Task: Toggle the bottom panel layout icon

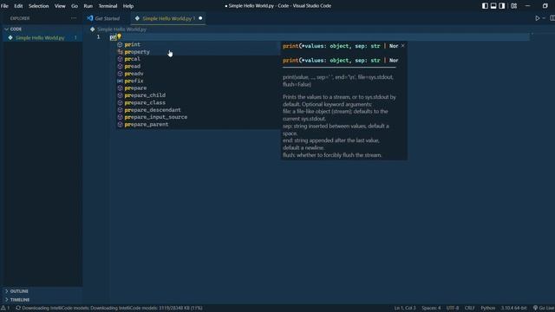Action: [493, 6]
